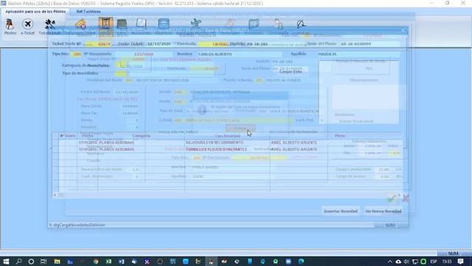Click the Sin Nueva Novedad button

(383, 211)
